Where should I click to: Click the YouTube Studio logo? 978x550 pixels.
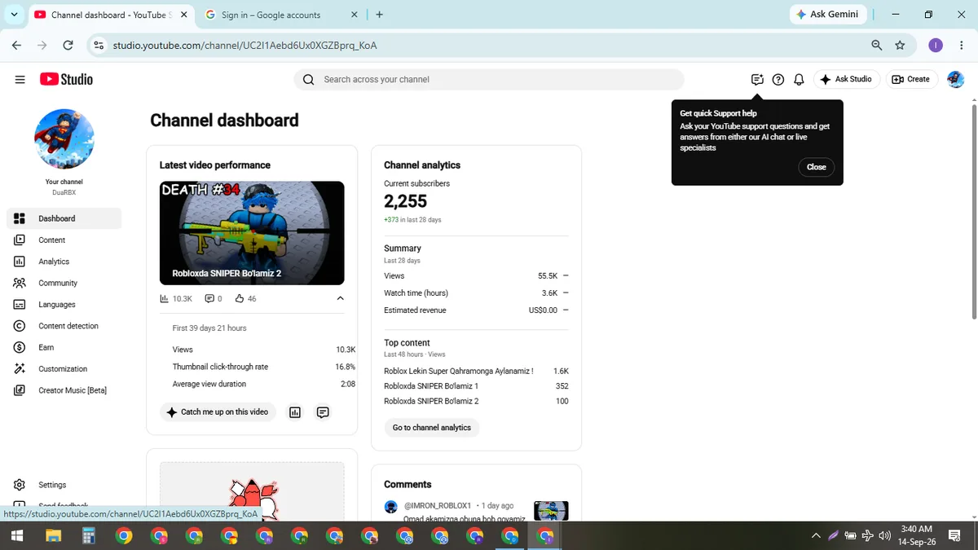66,79
